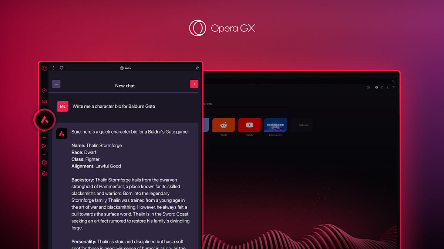The height and width of the screenshot is (249, 444).
Task: Open the three-dot page menu
Action: click(x=53, y=68)
